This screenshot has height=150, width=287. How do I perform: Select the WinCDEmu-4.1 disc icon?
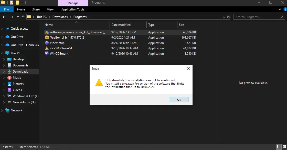[47, 53]
